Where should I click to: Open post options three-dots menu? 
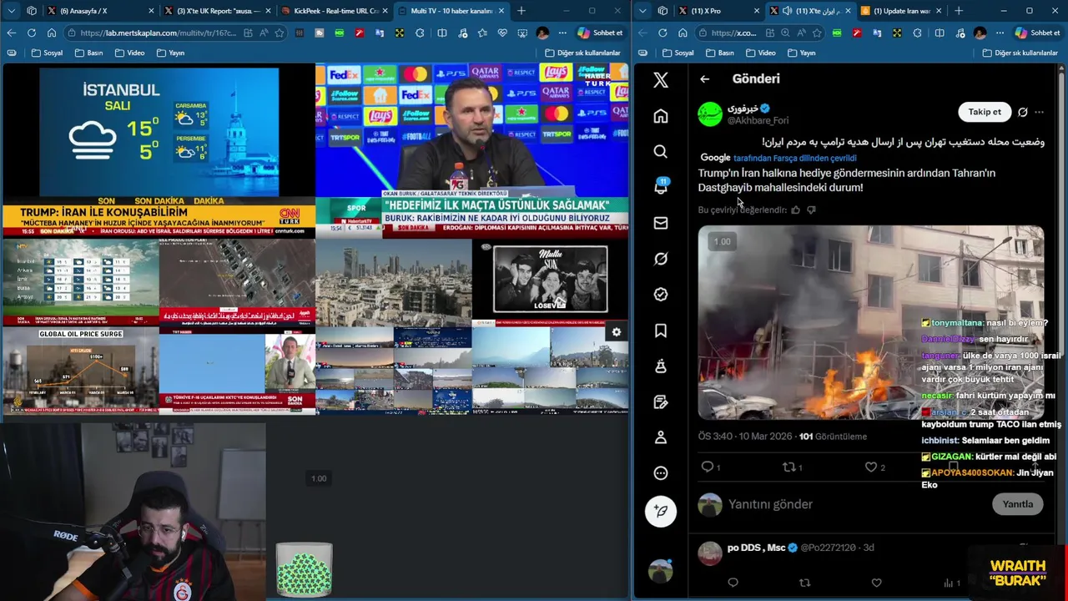click(x=1040, y=112)
